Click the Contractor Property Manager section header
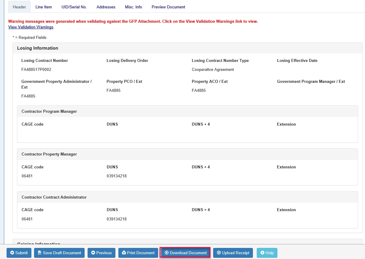 point(49,154)
